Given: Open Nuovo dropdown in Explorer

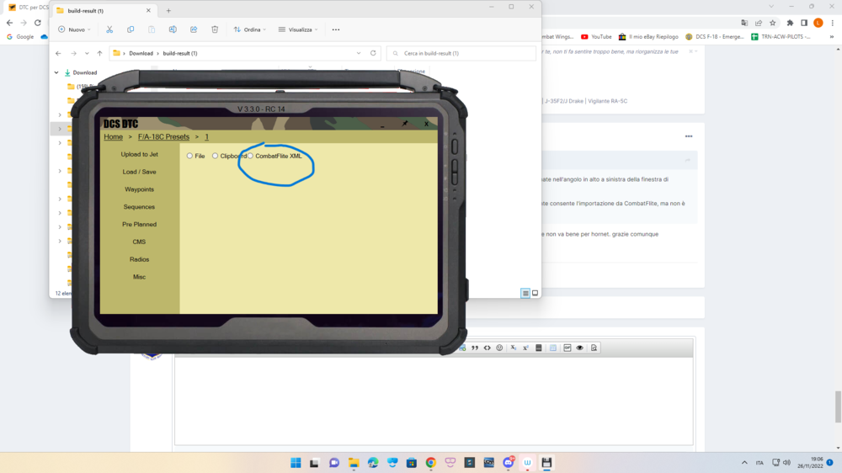Looking at the screenshot, I should click(x=74, y=29).
